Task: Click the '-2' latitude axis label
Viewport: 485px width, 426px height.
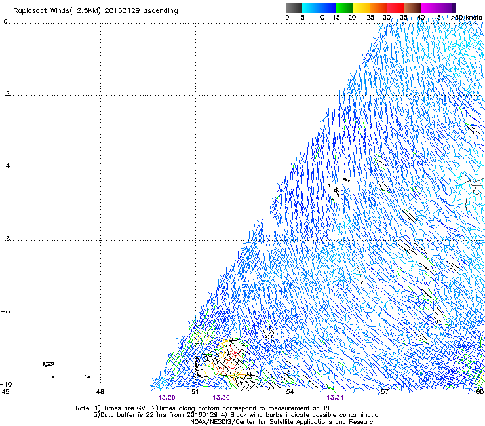Action: [x=5, y=94]
